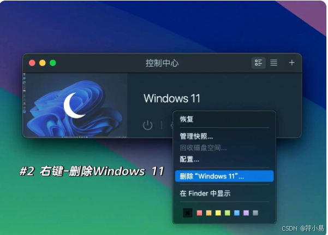Click the Windows 11 VM thumbnail
Image resolution: width=328 pixels, height=235 pixels.
coord(75,105)
